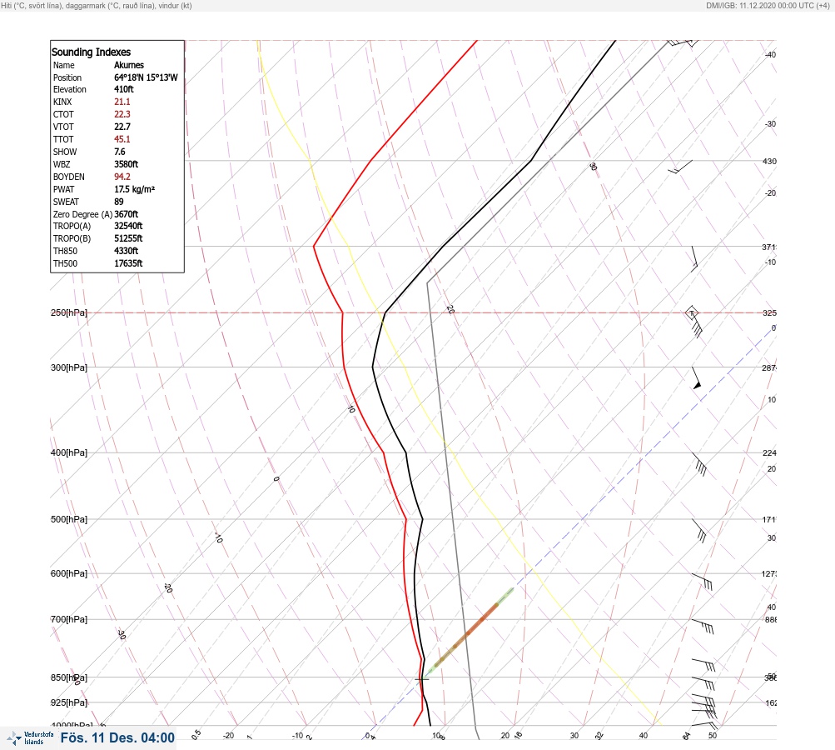
Task: Click the TROPO(B) value 51255ft
Action: point(128,238)
